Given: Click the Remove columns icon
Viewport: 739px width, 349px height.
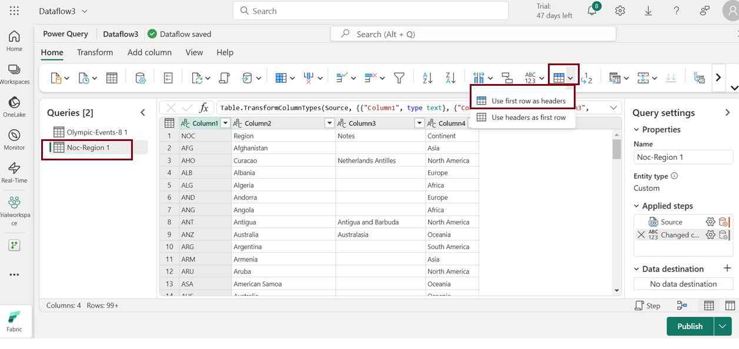Looking at the screenshot, I should pos(310,78).
